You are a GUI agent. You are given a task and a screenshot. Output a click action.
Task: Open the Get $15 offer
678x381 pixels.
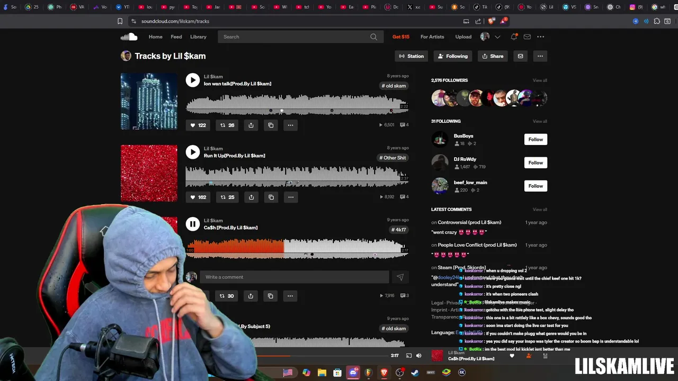tap(401, 37)
